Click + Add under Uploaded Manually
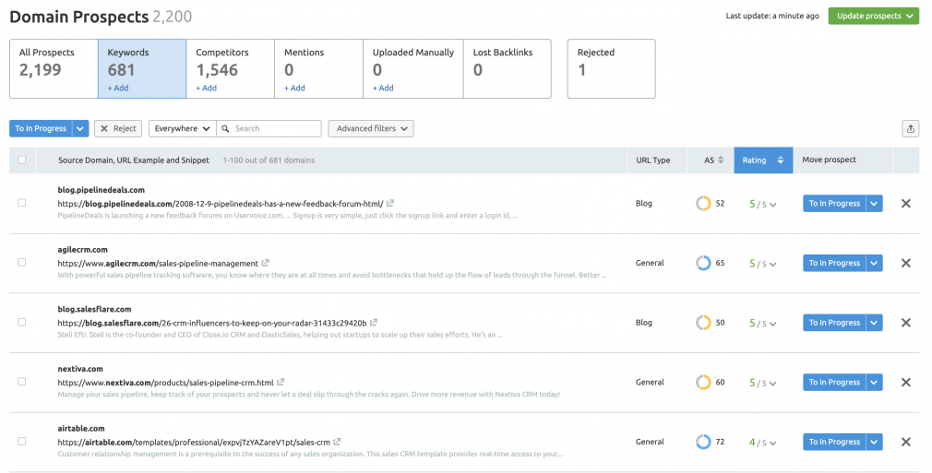Image resolution: width=932 pixels, height=473 pixels. pos(383,88)
